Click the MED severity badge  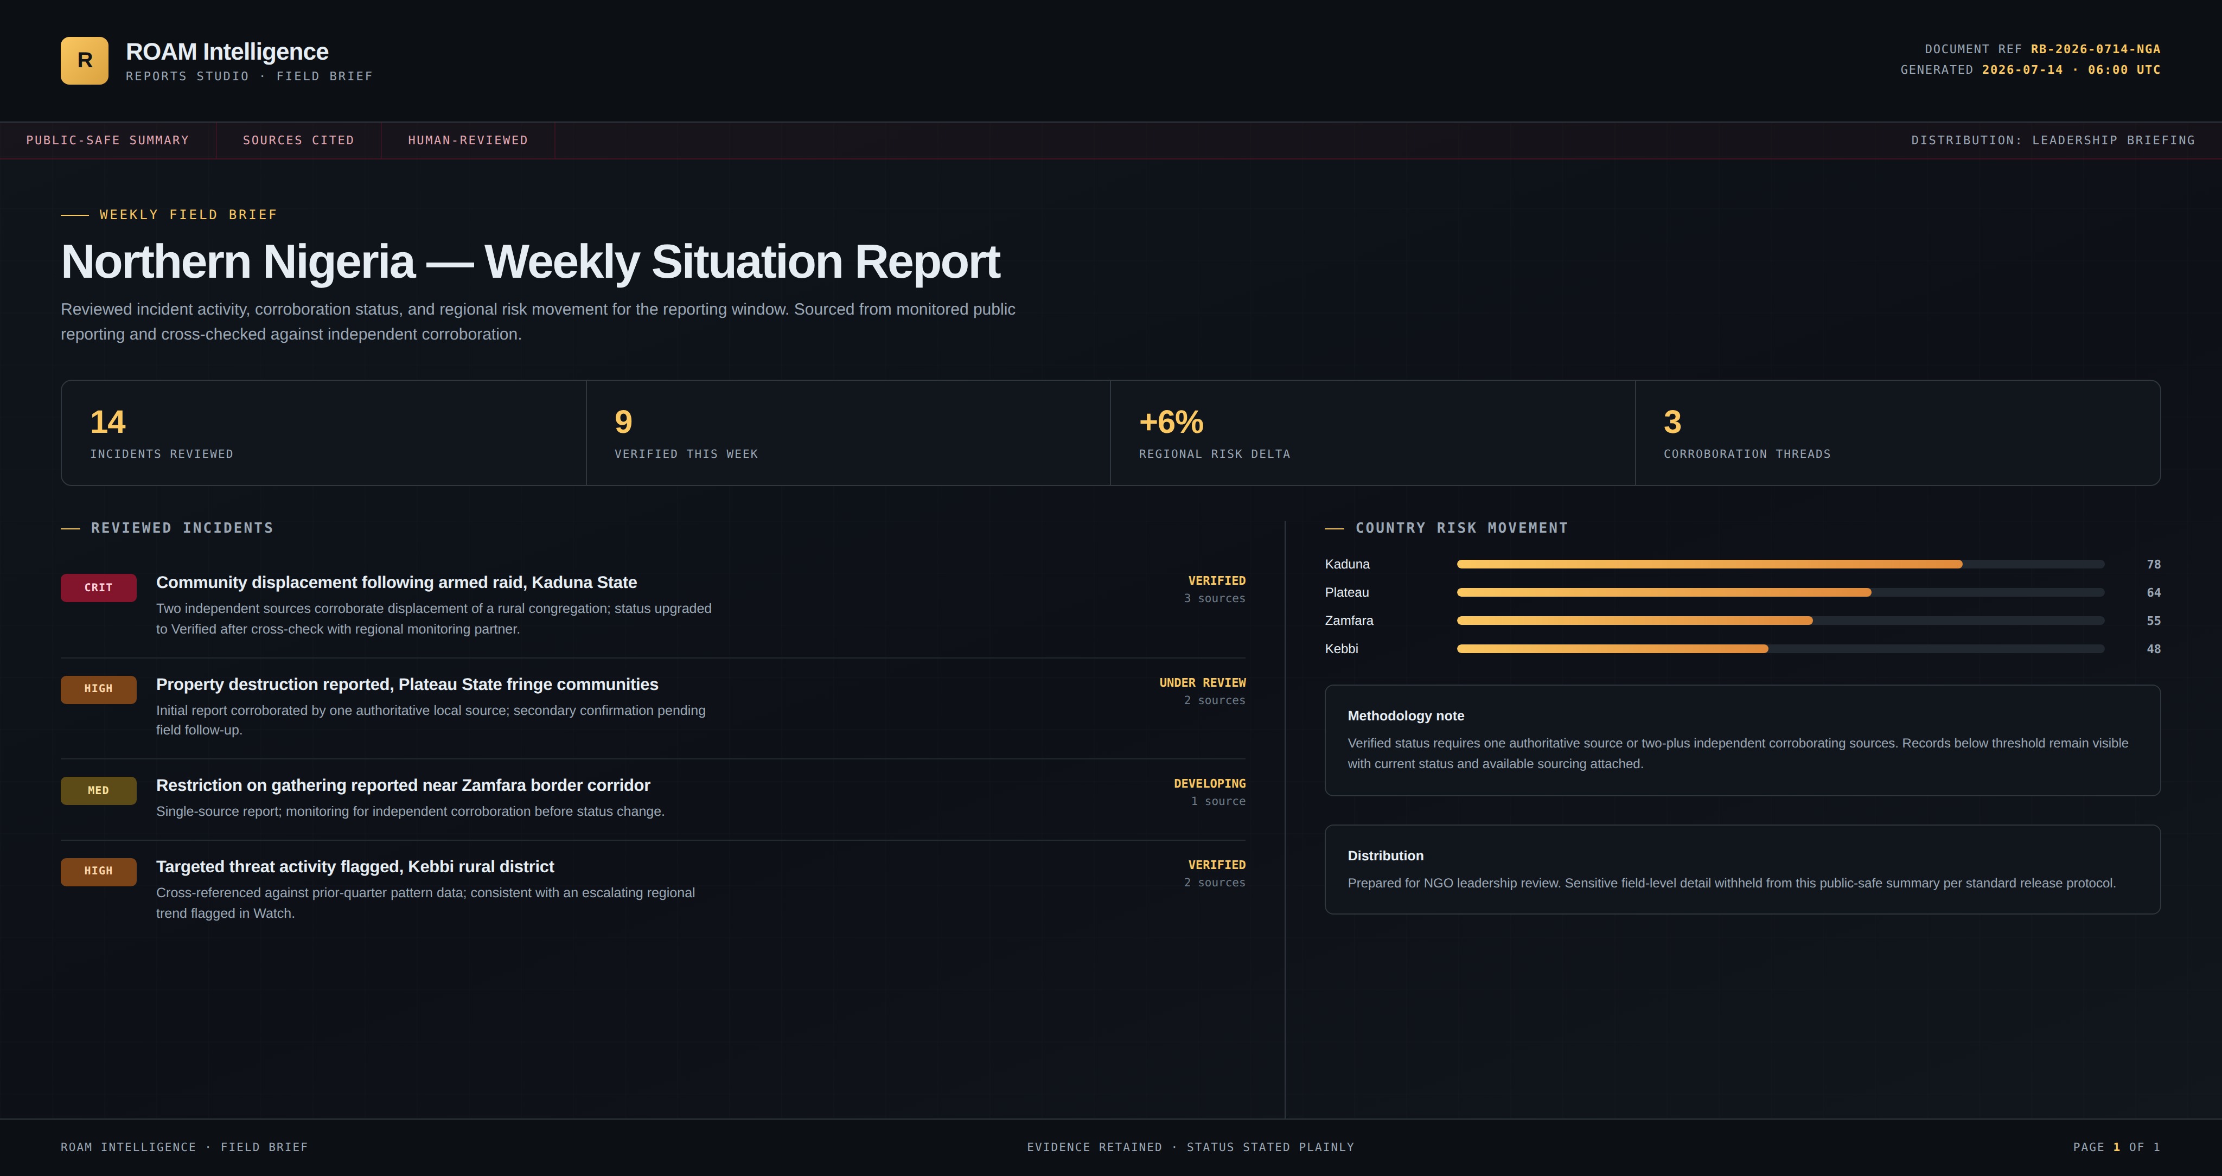pos(98,790)
